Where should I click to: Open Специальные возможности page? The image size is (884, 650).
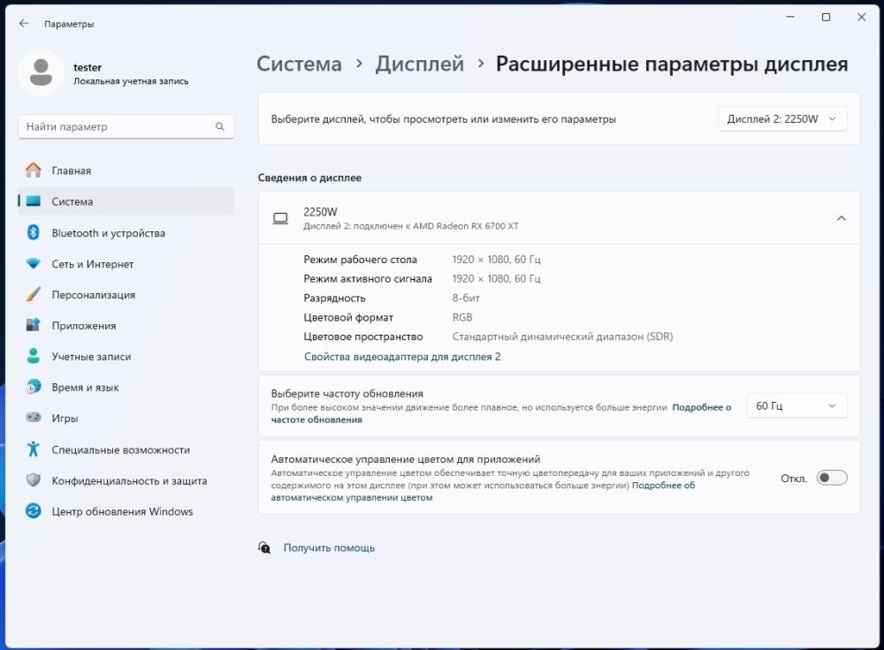[x=126, y=450]
